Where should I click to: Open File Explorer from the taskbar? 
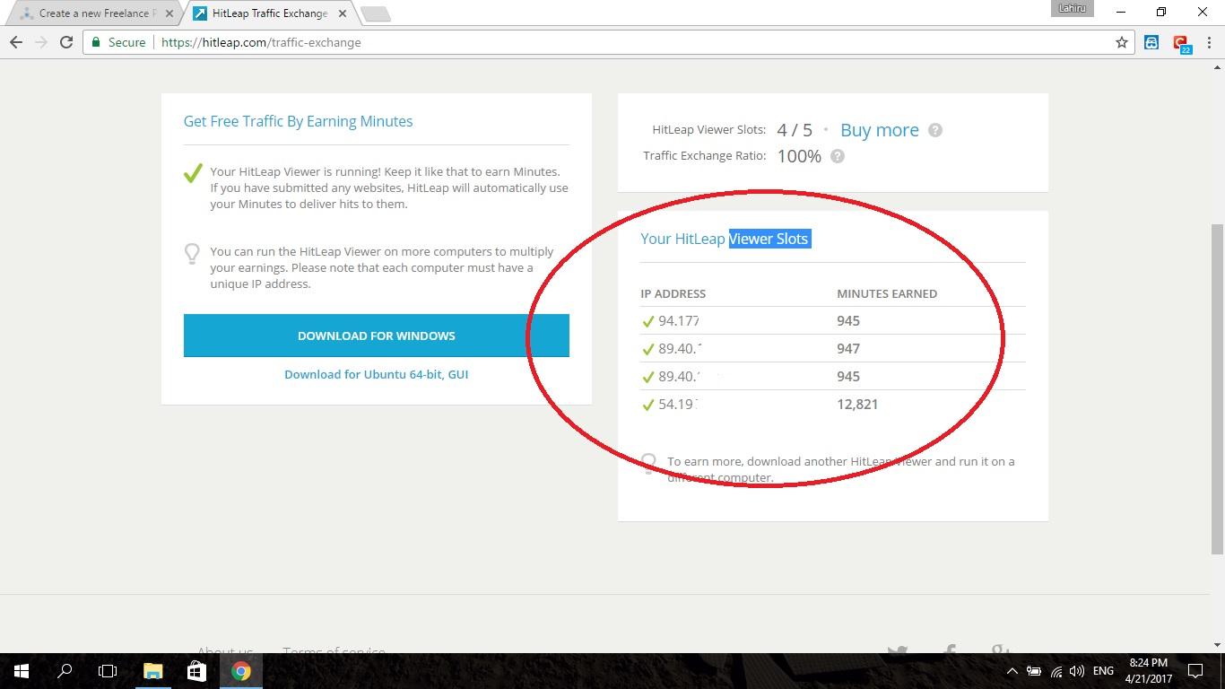coord(152,670)
